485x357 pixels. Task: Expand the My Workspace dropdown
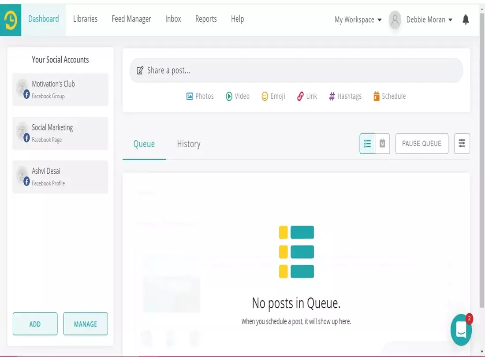[358, 20]
